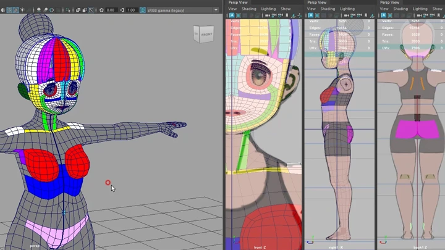Toggle screen space ambient occlusion icon

pyautogui.click(x=39, y=10)
